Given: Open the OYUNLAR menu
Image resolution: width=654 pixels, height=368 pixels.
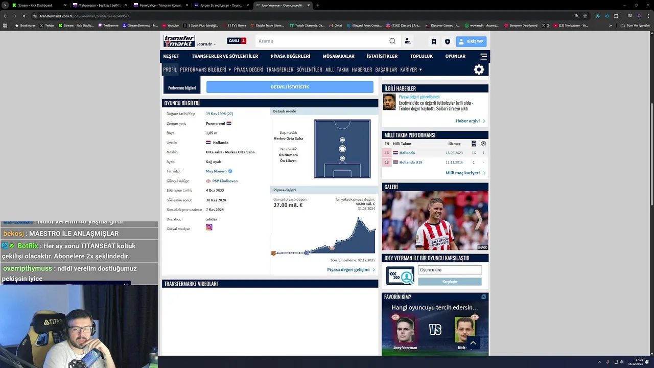Looking at the screenshot, I should 455,56.
